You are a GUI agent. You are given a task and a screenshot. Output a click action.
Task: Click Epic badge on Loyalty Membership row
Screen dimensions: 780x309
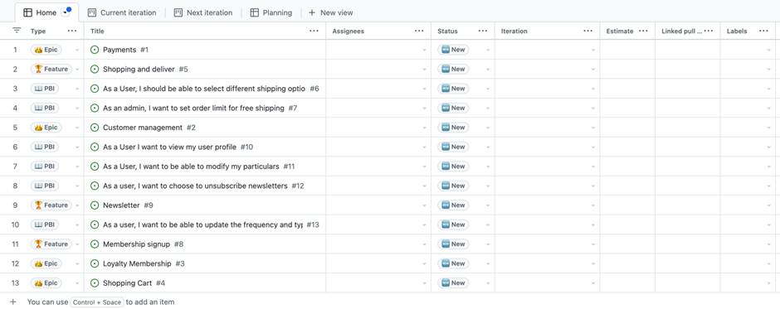pyautogui.click(x=46, y=263)
